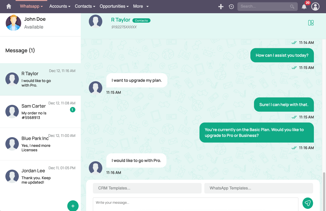Viewport: 326px width, 211px height.
Task: Toggle the contact details side panel
Action: tap(311, 23)
